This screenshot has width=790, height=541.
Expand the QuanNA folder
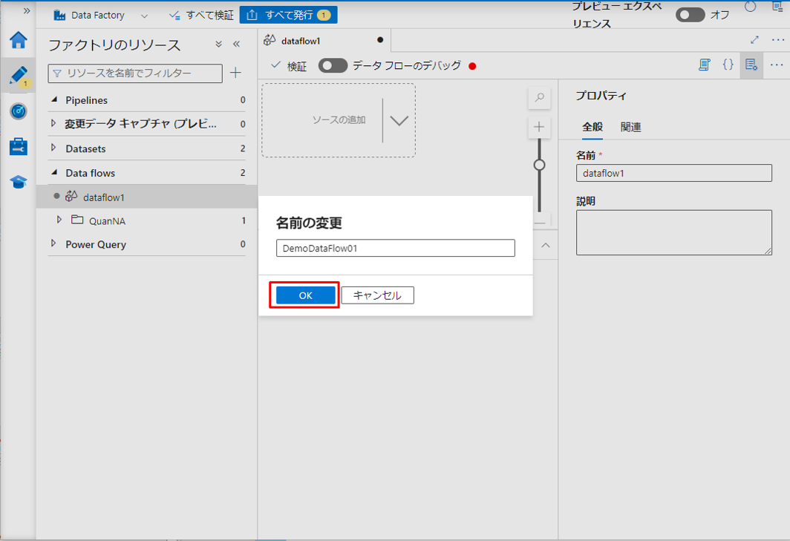60,220
